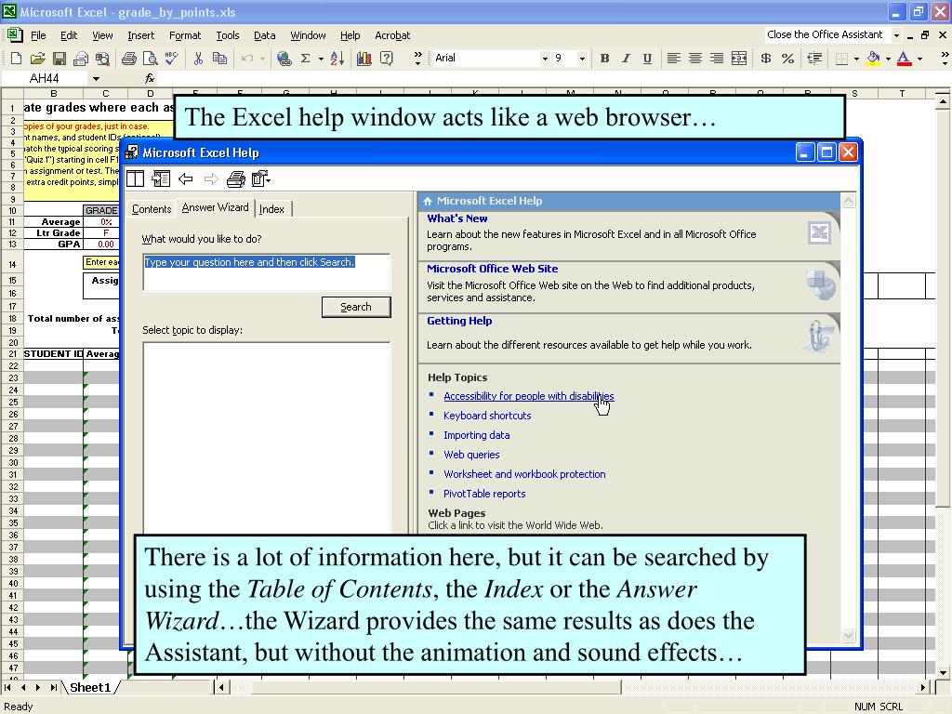Click the fx Insert Function button
This screenshot has width=952, height=714.
(x=150, y=78)
